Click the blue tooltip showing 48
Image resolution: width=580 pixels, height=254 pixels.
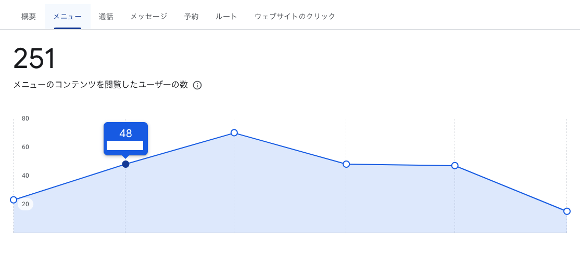coord(125,139)
